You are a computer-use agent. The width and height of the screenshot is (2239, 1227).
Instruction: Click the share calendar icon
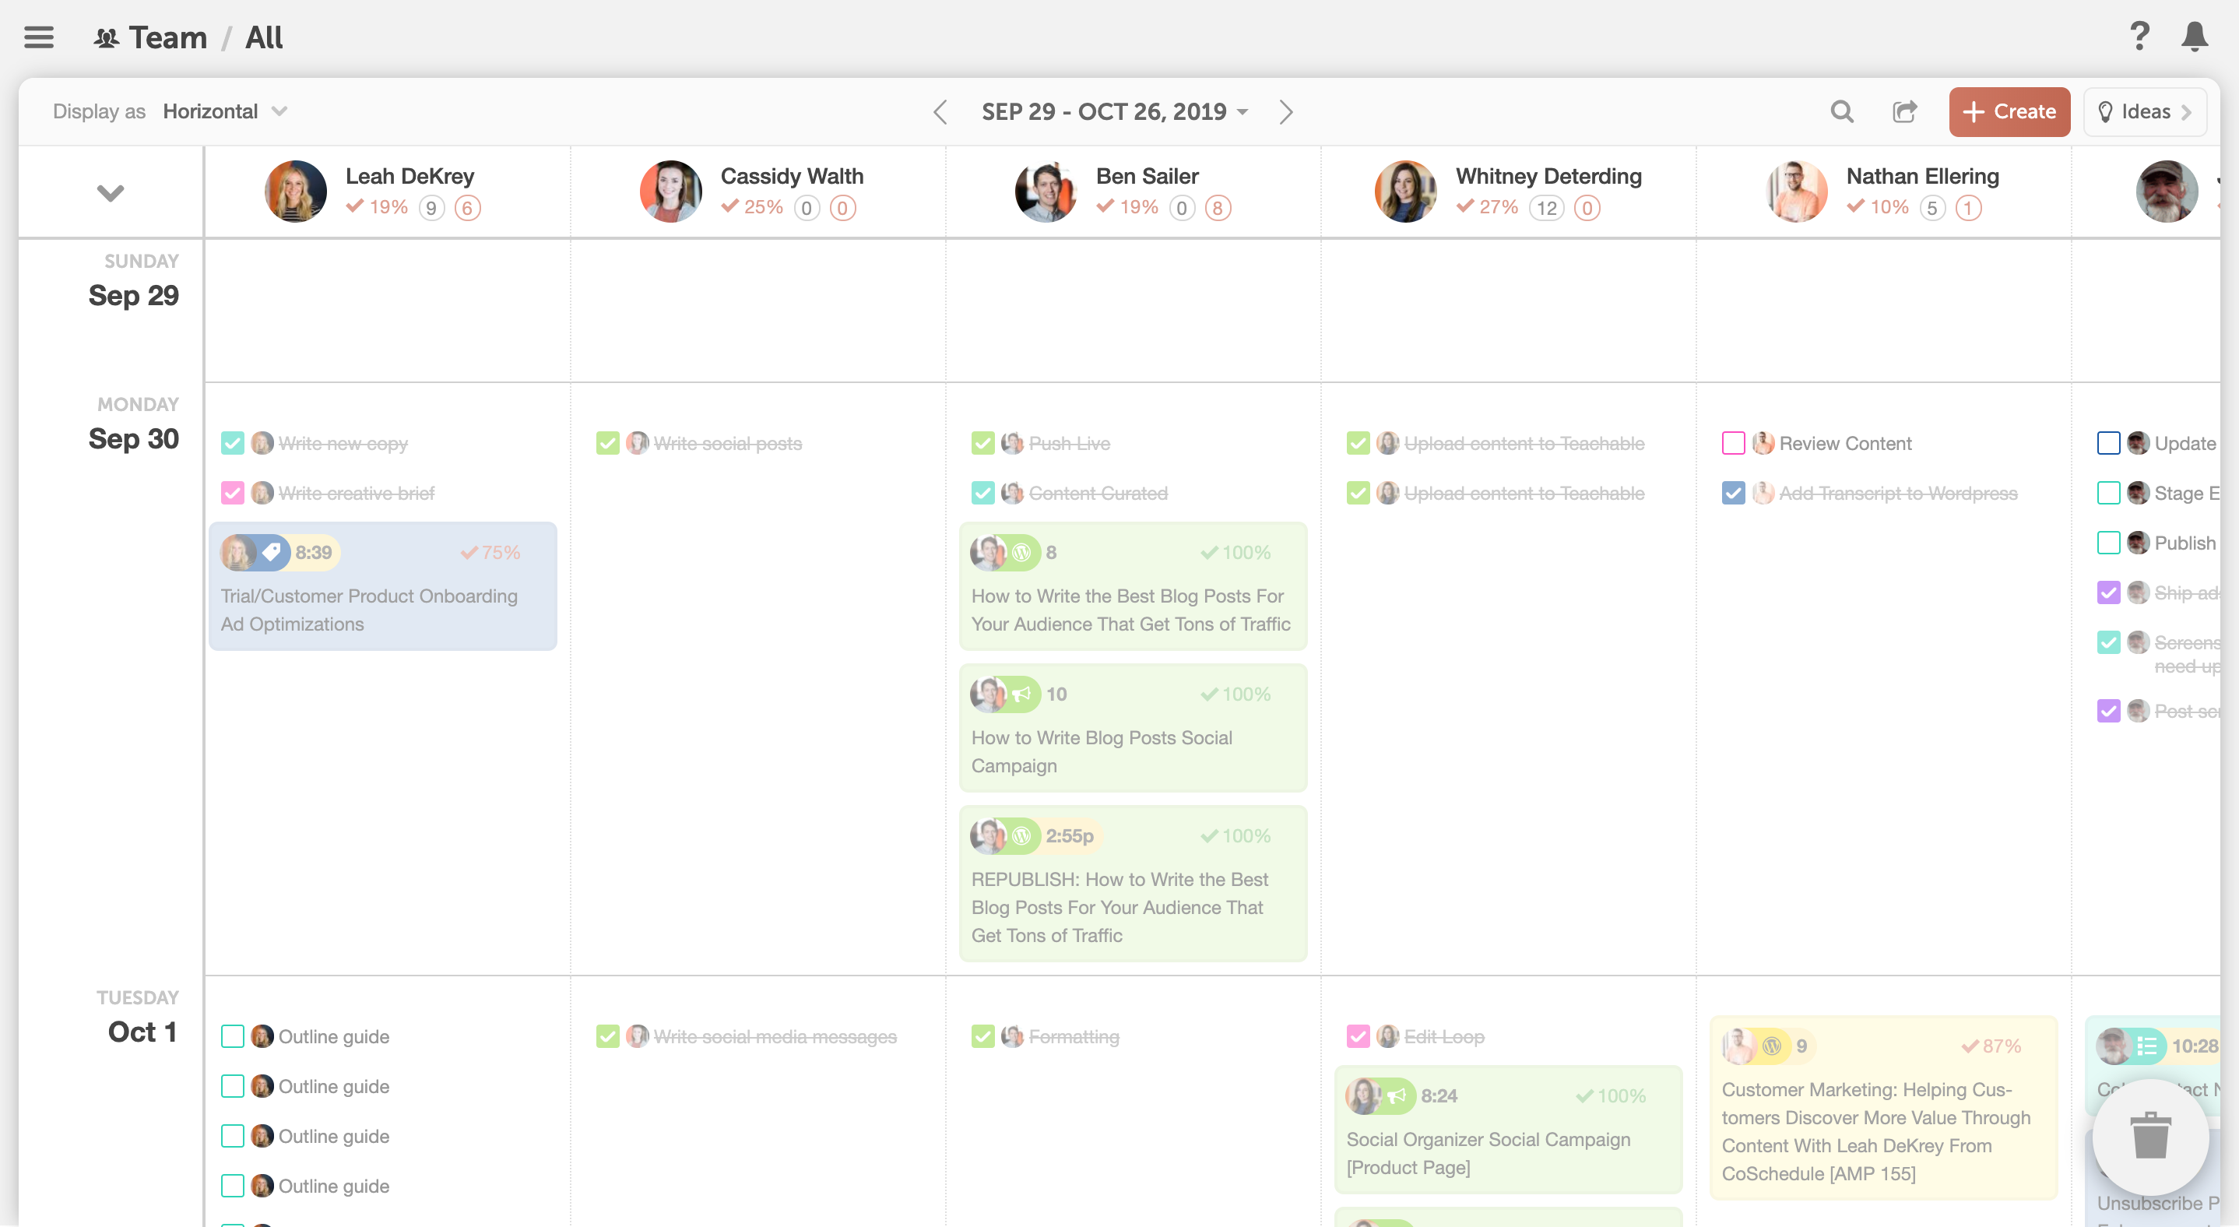[1903, 111]
